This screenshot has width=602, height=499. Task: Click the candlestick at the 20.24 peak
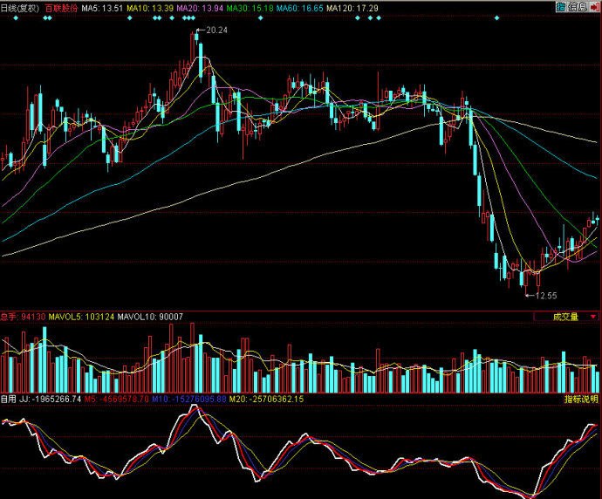[x=196, y=37]
